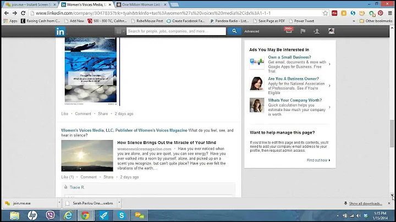The height and width of the screenshot is (222, 396).
Task: Click the add connections icon
Action: click(316, 31)
